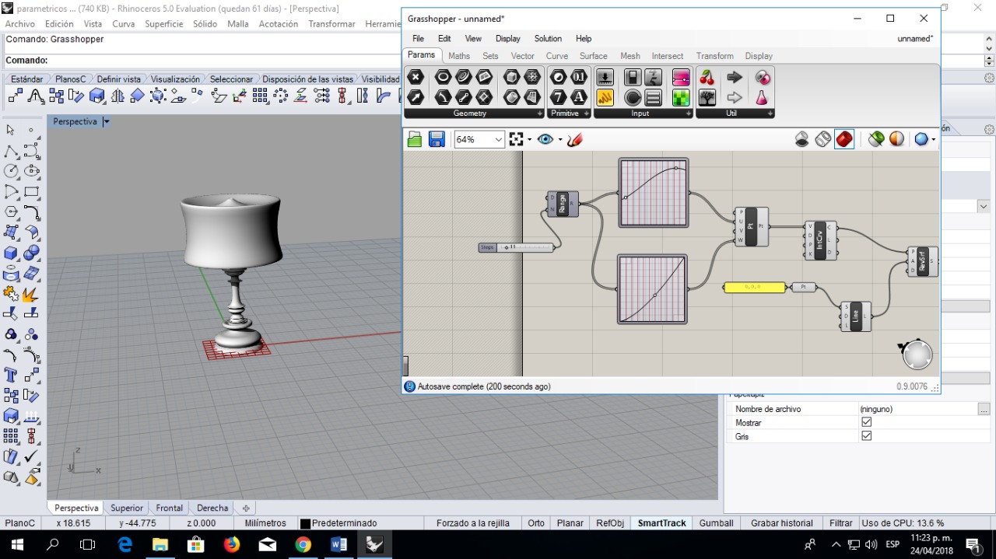The width and height of the screenshot is (996, 559).
Task: Click the Microsoft Word taskbar icon
Action: click(x=338, y=544)
